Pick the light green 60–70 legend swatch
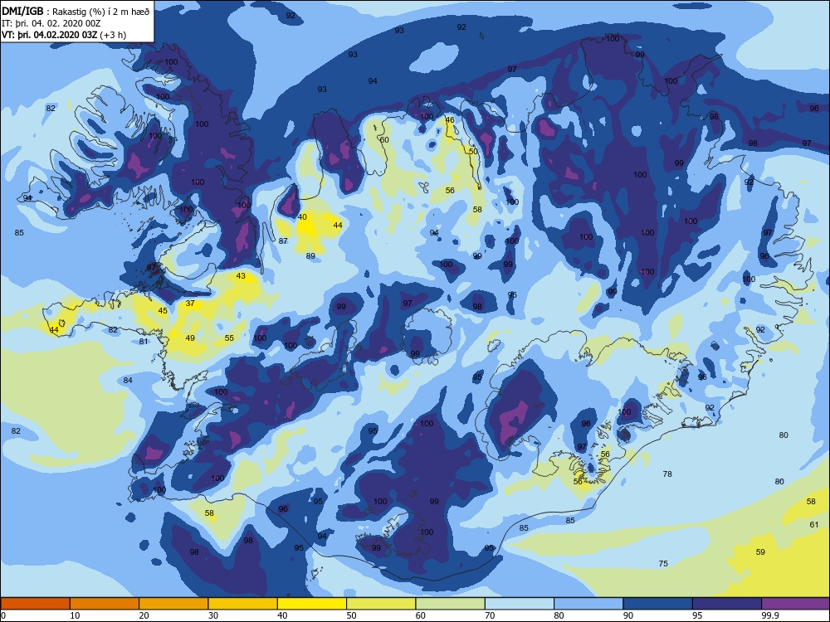Viewport: 830px width, 622px height. pyautogui.click(x=451, y=604)
